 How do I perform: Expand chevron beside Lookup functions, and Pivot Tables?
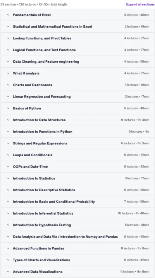pos(8,38)
